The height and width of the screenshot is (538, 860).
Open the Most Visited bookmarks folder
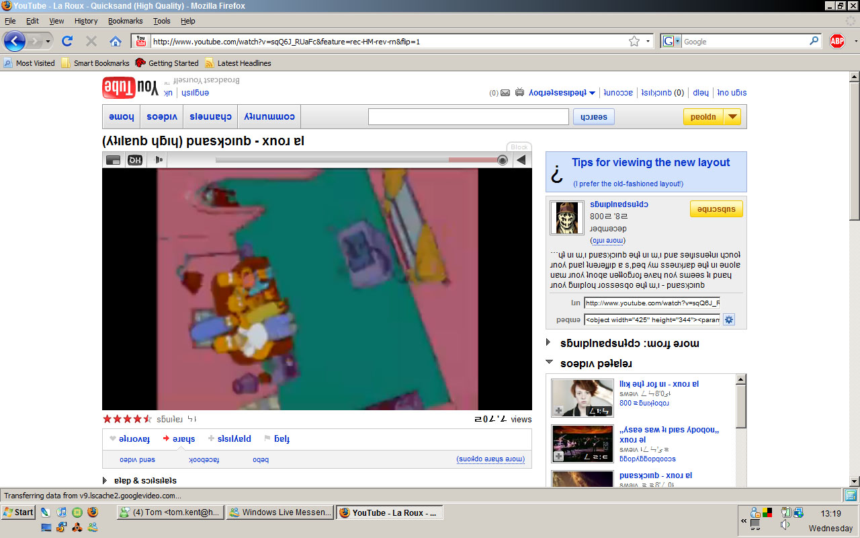pyautogui.click(x=29, y=63)
